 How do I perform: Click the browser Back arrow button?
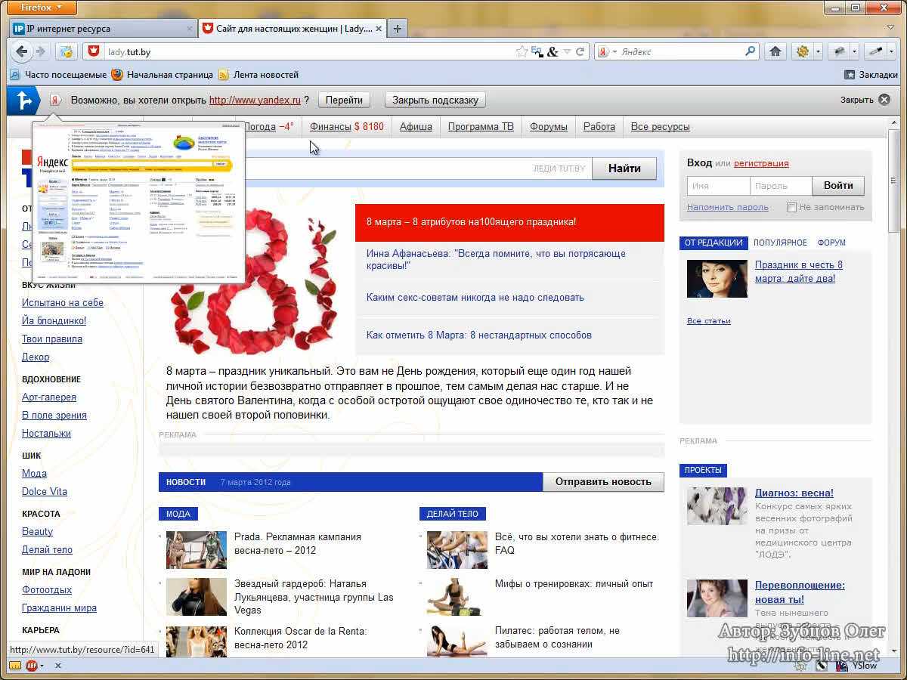point(22,51)
